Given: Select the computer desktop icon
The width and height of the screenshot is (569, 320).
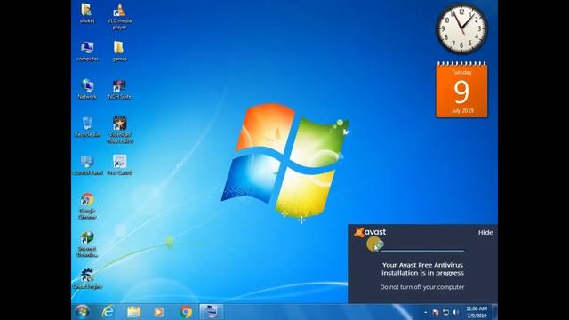Looking at the screenshot, I should (x=87, y=52).
